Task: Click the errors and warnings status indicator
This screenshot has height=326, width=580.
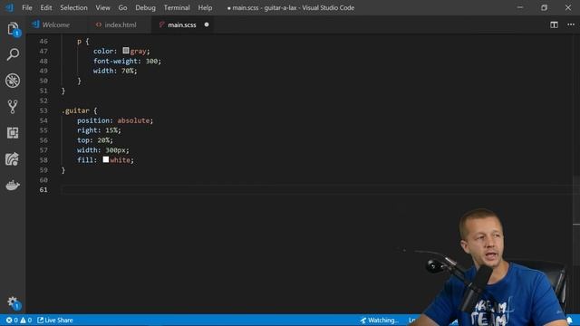Action: point(18,320)
